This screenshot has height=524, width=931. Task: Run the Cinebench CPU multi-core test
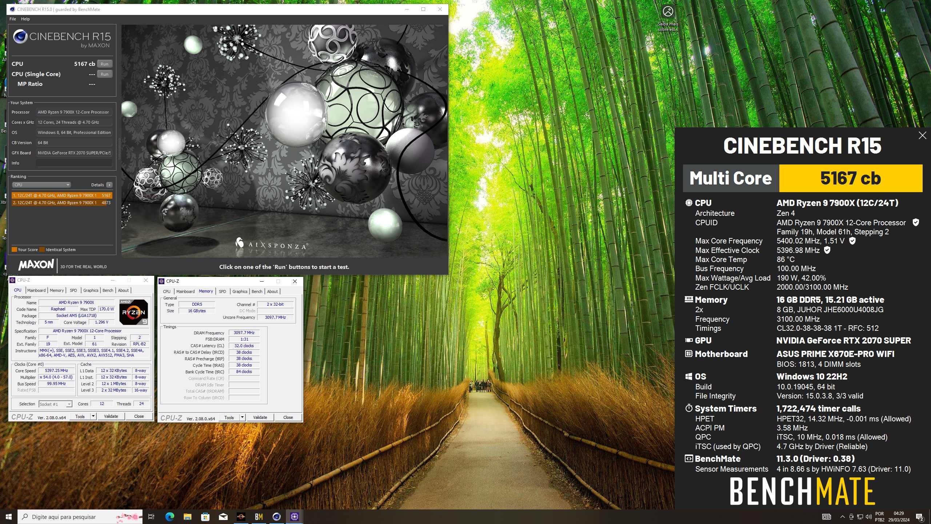pos(104,64)
